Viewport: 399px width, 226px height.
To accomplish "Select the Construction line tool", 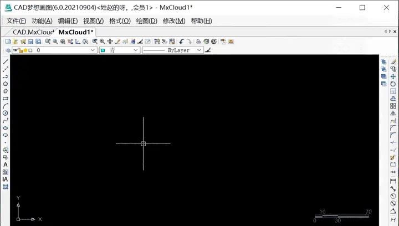I will tap(6, 69).
